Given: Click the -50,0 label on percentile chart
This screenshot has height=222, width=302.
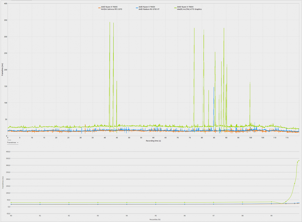Looking at the screenshot, I should [8, 213].
